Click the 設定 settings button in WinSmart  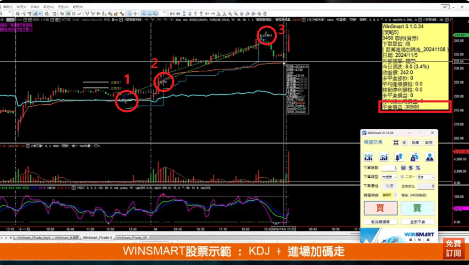429,143
